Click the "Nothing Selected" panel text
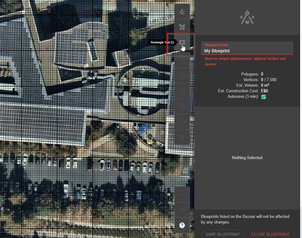This screenshot has width=302, height=238. tap(247, 158)
